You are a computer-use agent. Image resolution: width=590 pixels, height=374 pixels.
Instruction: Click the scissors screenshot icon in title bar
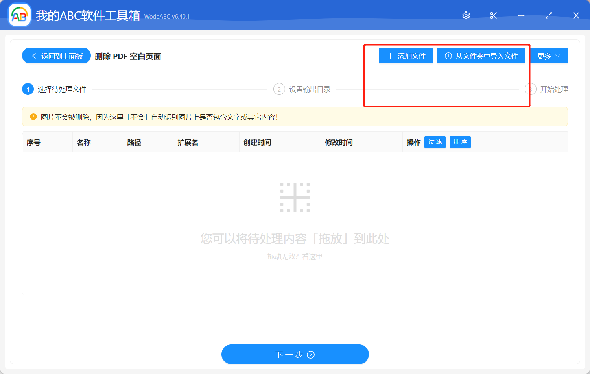click(x=493, y=15)
